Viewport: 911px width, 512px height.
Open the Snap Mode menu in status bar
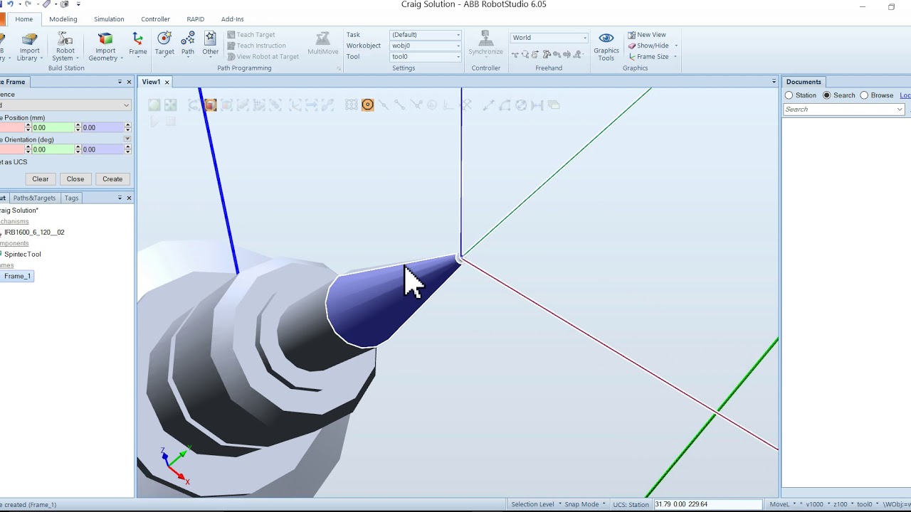(x=585, y=504)
